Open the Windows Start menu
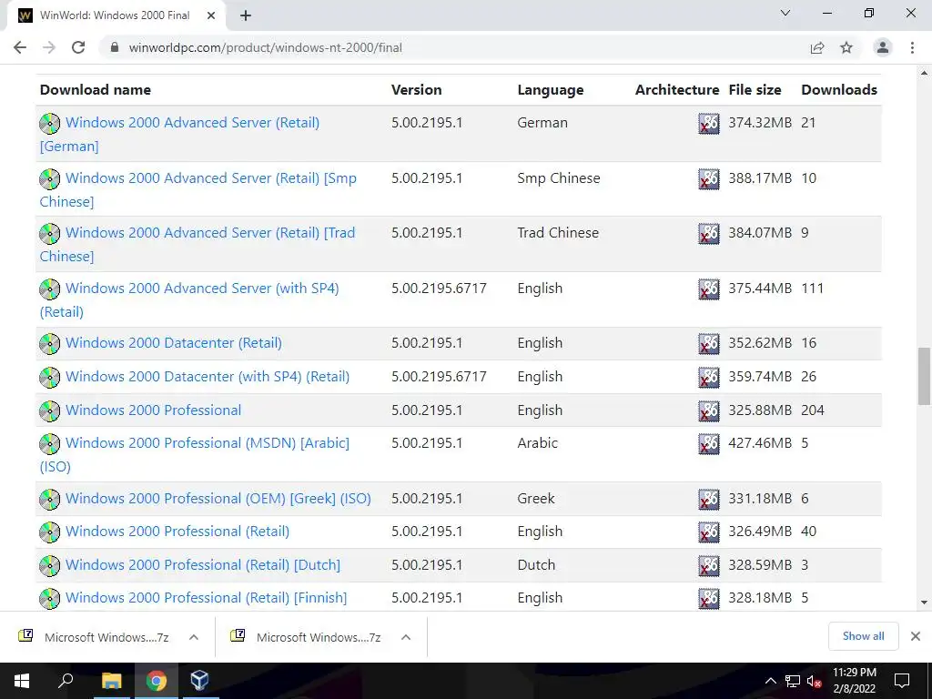 coord(22,681)
